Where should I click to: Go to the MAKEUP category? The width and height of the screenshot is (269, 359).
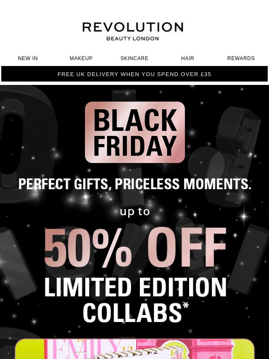(81, 58)
